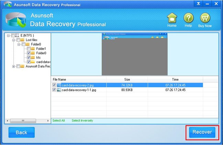This screenshot has height=145, width=223.
Task: Click the Home label link
Action: click(172, 26)
